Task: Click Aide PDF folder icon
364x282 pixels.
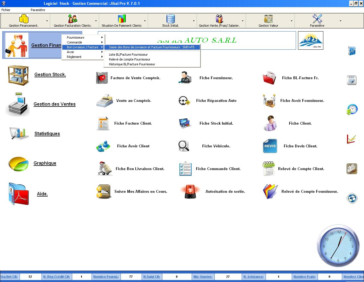Action: (x=19, y=194)
